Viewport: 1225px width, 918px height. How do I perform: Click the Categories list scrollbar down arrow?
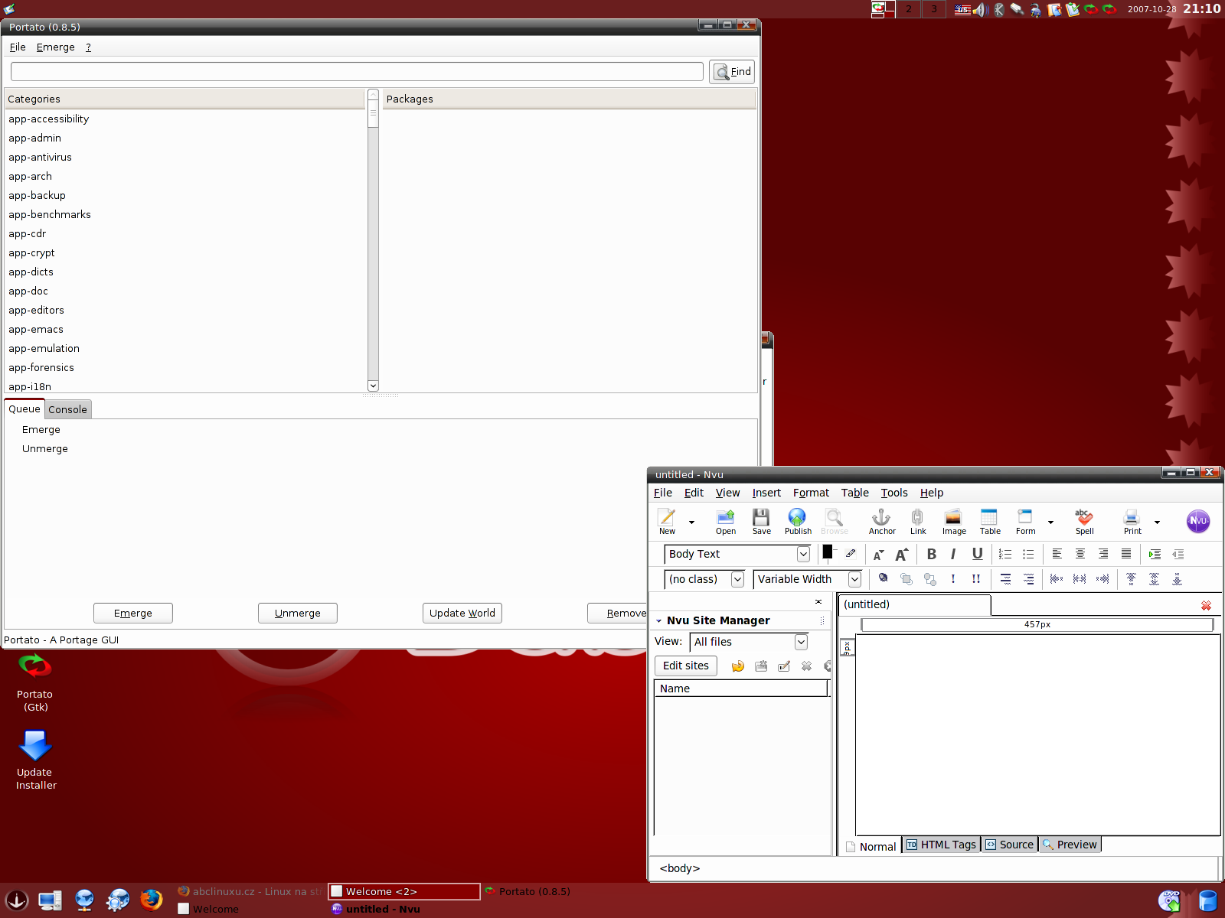click(x=373, y=386)
